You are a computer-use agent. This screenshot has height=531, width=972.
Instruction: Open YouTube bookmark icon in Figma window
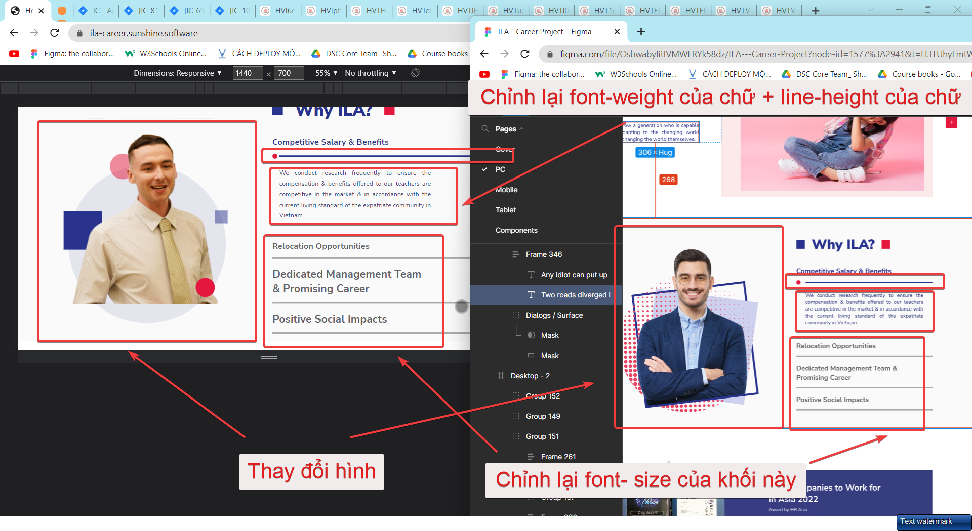point(484,74)
